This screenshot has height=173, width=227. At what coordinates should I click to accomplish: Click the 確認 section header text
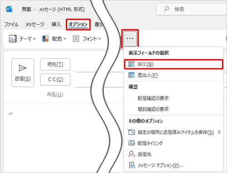point(133,87)
